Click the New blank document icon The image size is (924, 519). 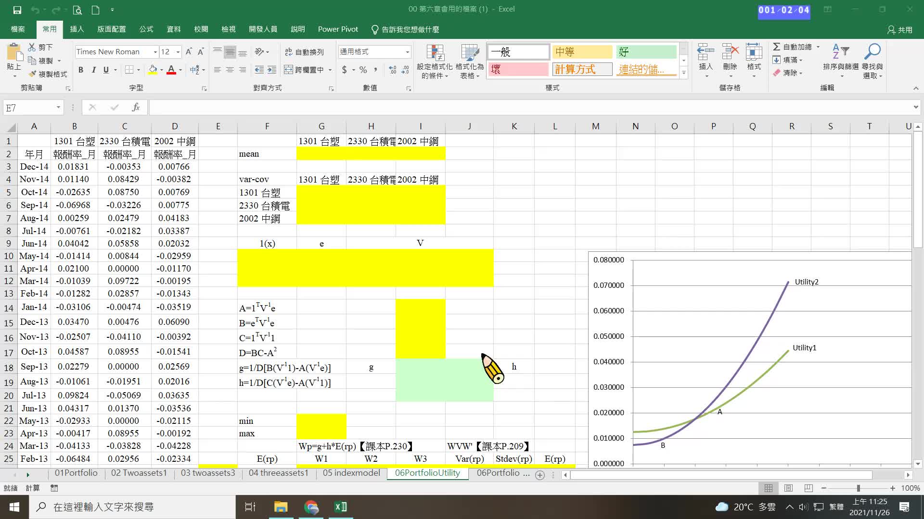(x=95, y=10)
